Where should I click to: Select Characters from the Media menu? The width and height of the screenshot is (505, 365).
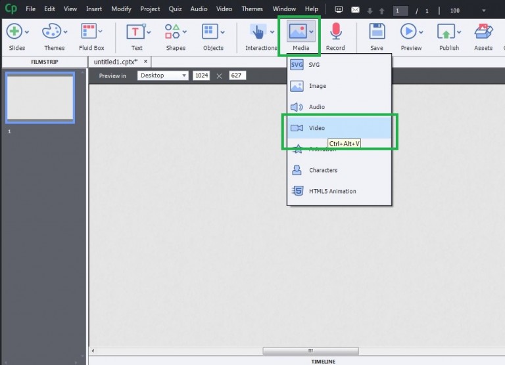[339, 170]
